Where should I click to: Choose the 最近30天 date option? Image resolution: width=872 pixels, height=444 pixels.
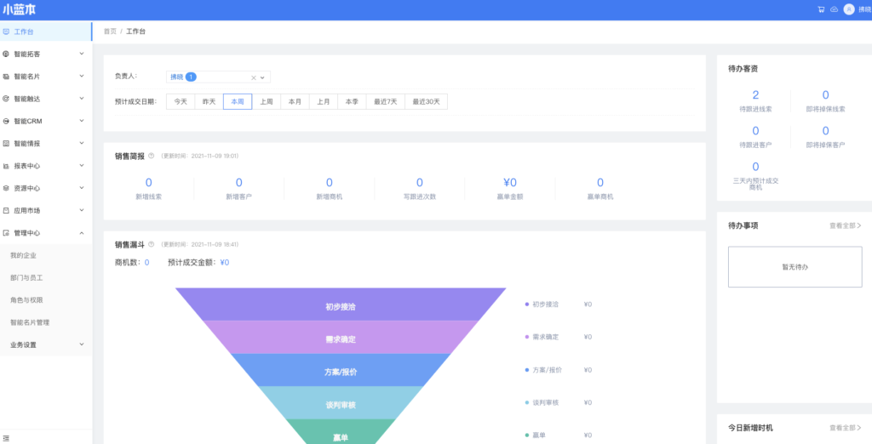(427, 101)
